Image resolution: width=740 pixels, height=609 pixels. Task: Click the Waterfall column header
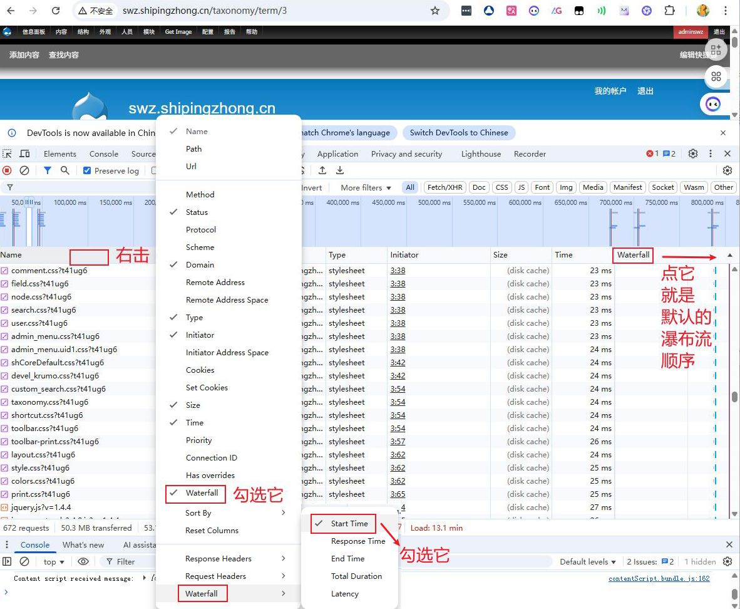pos(633,255)
